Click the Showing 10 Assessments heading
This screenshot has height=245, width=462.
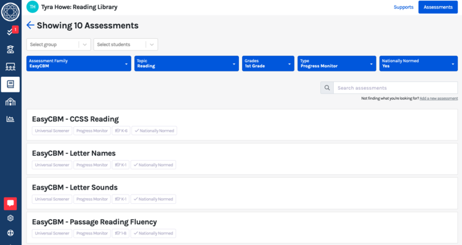coord(87,25)
